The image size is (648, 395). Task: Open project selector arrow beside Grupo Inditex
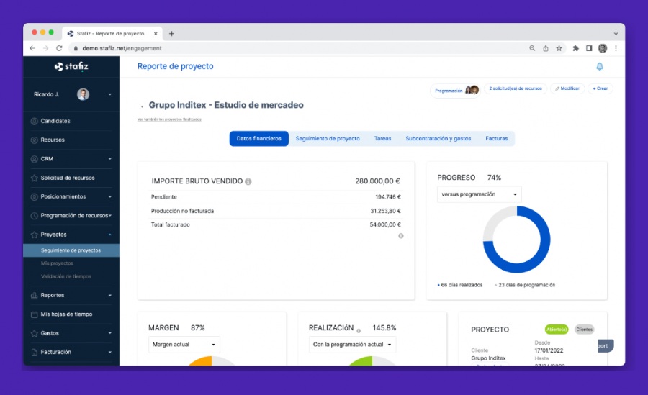[x=142, y=106]
